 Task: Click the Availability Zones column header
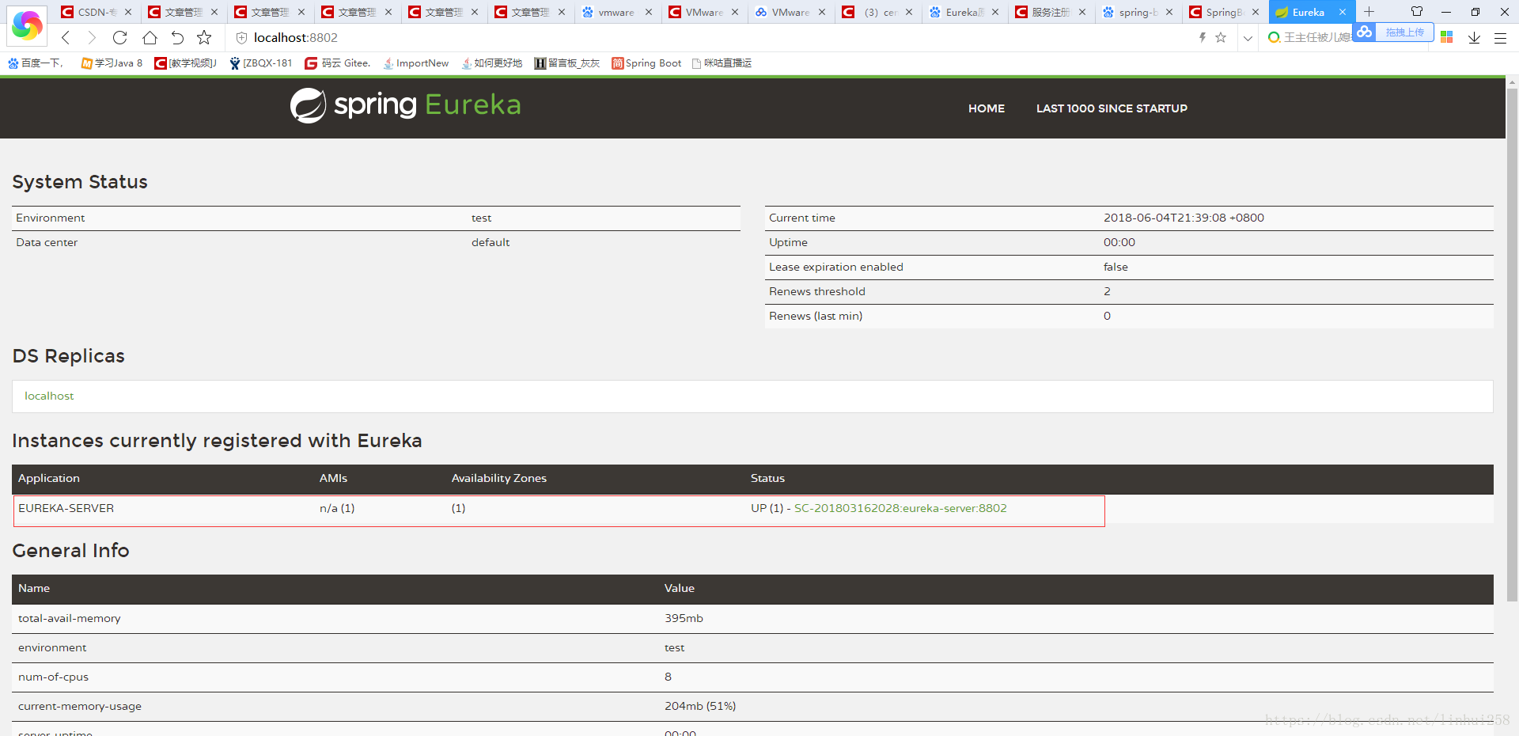click(499, 478)
